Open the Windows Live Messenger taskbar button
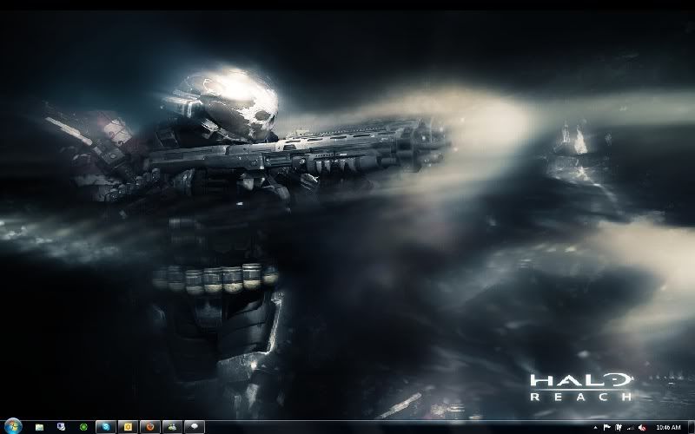The width and height of the screenshot is (695, 434). [173, 427]
